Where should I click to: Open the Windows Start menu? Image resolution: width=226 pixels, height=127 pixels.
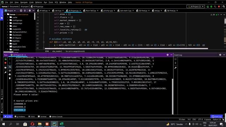[x=4, y=124]
